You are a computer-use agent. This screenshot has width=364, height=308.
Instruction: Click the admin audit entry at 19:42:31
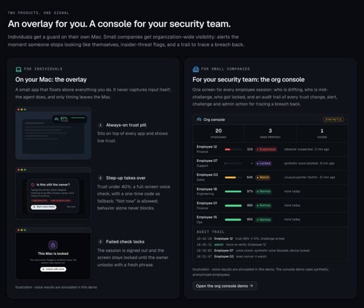tap(231, 245)
